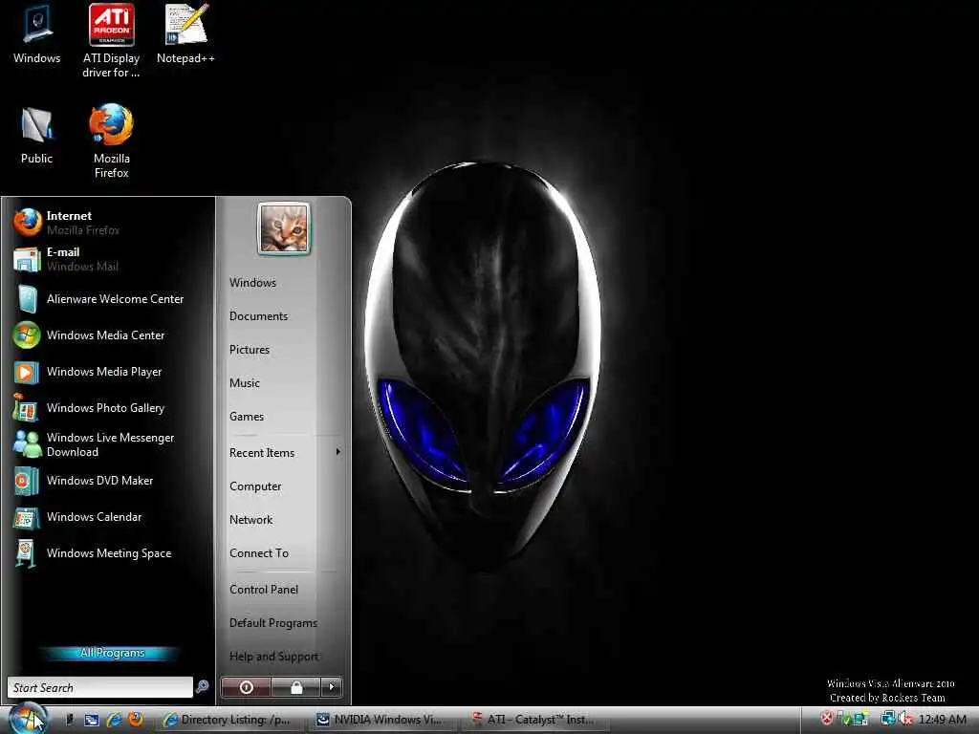
Task: Open the shutdown options arrow
Action: (332, 687)
